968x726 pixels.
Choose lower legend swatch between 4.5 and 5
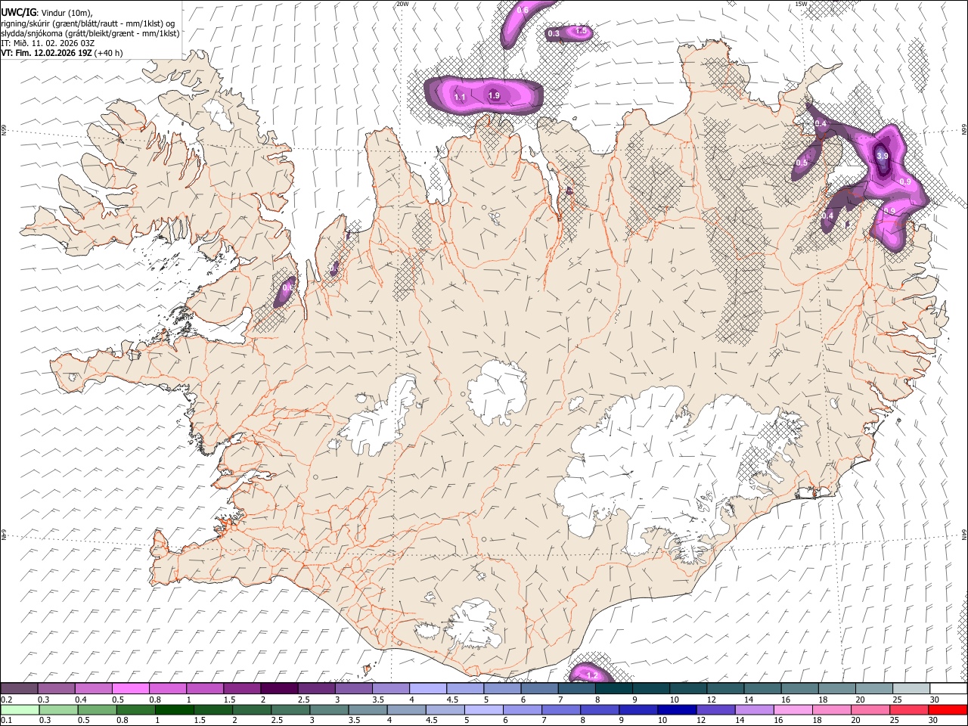pos(445,709)
